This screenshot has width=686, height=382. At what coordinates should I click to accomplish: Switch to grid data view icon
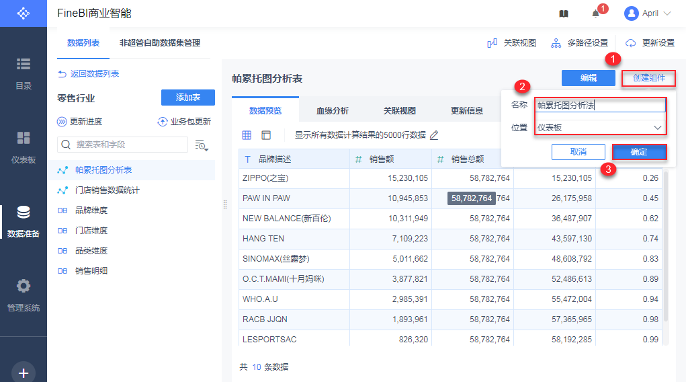247,135
